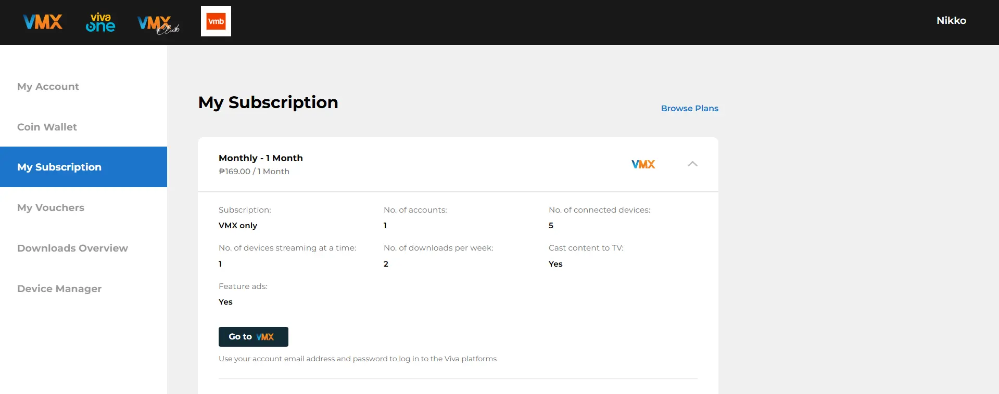Screen dimensions: 999x394
Task: Click the Go to VMX button
Action: 254,337
